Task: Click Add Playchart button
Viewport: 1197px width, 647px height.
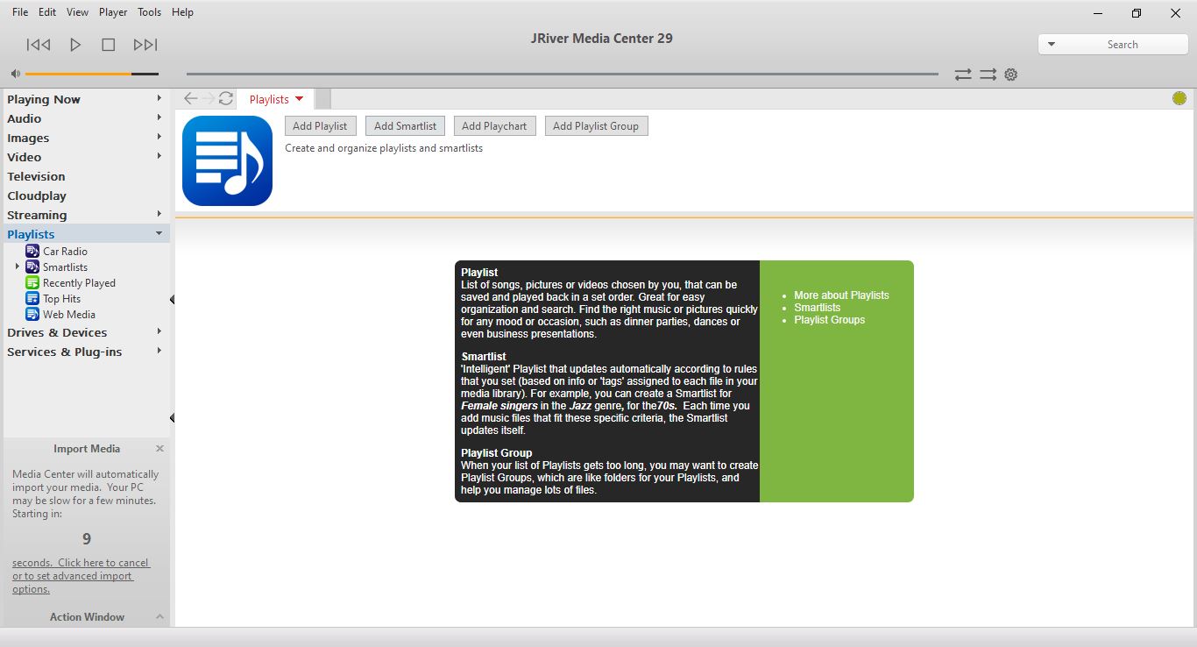Action: click(494, 126)
